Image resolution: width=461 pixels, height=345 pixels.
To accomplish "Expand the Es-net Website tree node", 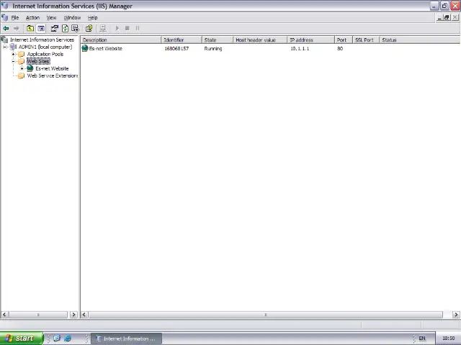I will tap(22, 68).
